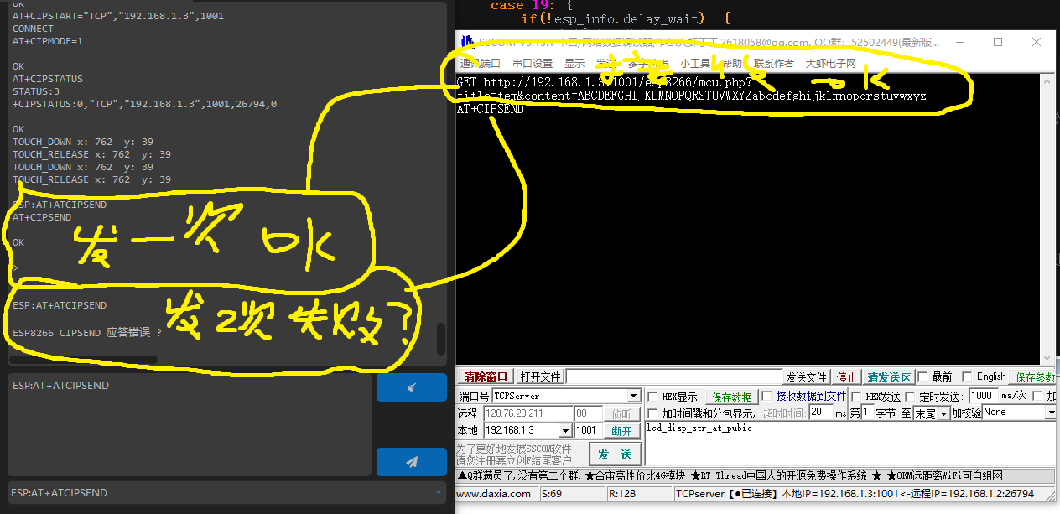
Task: Expand the chevron on the bottom-left input box
Action: 438,492
